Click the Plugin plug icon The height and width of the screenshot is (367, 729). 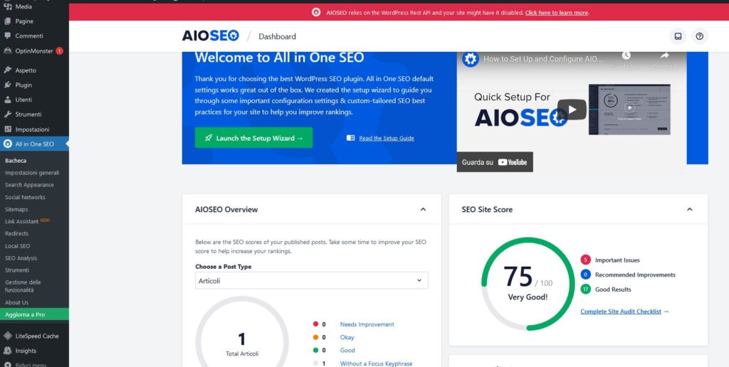point(7,85)
